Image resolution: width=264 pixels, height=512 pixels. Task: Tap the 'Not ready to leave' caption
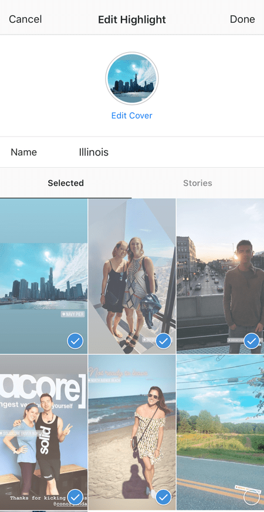click(x=119, y=372)
